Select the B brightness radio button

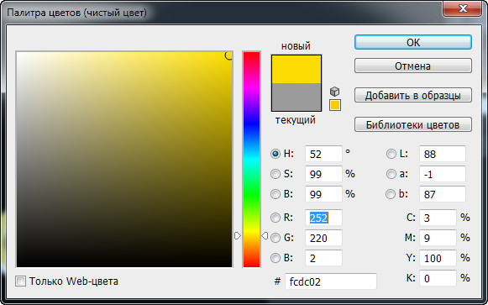[275, 194]
